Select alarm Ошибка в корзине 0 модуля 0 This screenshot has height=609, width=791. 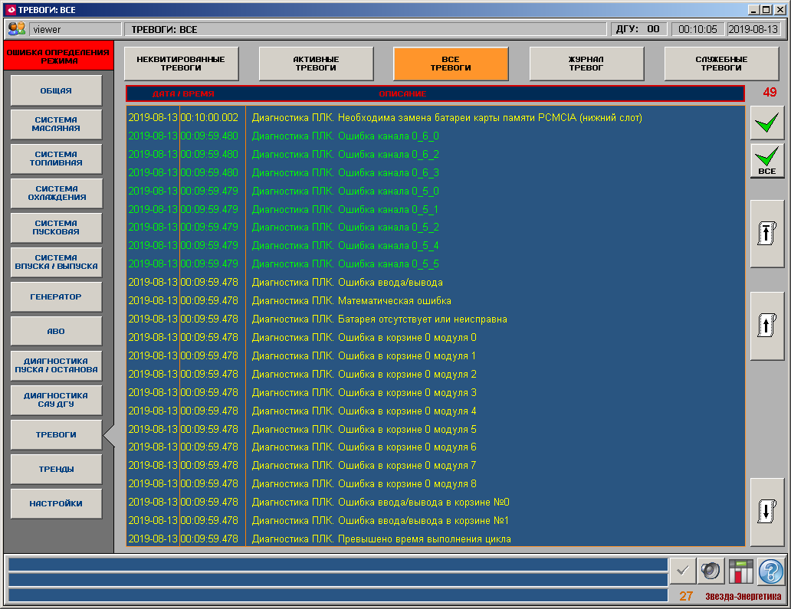[x=435, y=337]
